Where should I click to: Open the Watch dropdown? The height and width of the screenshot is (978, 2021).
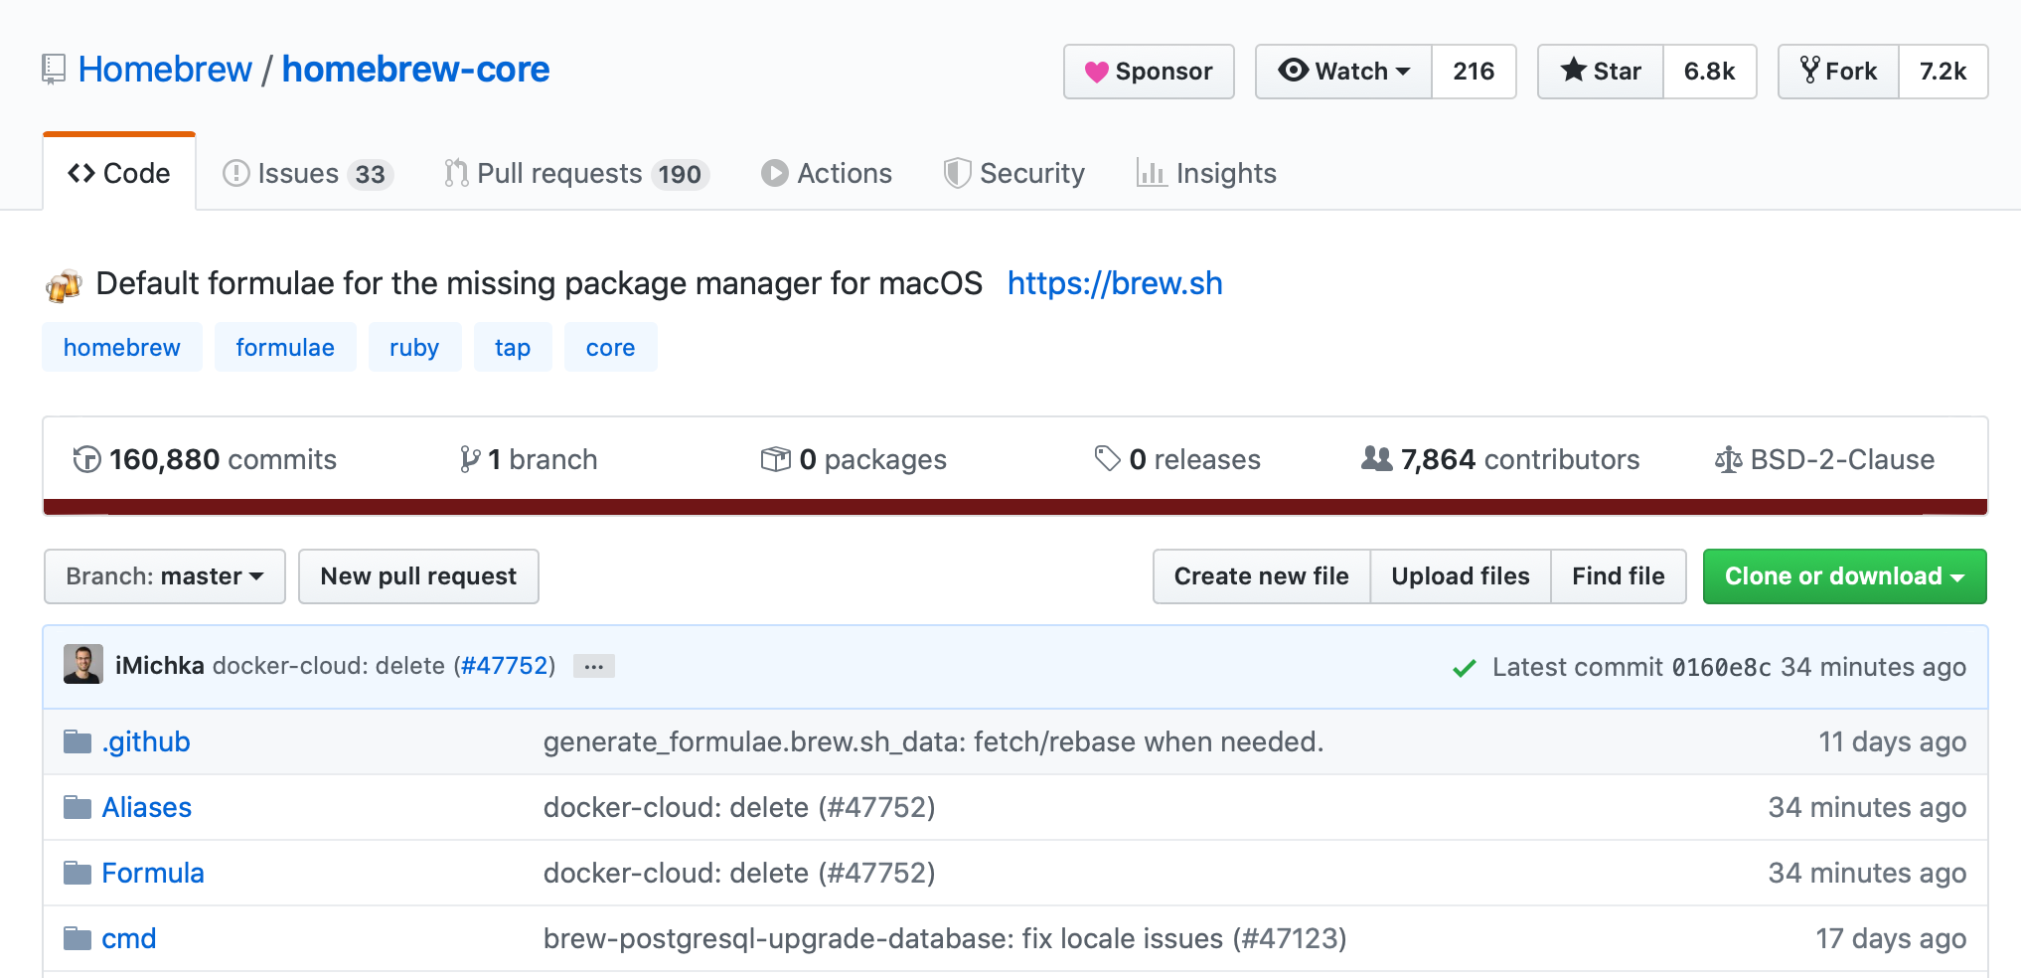(1343, 72)
